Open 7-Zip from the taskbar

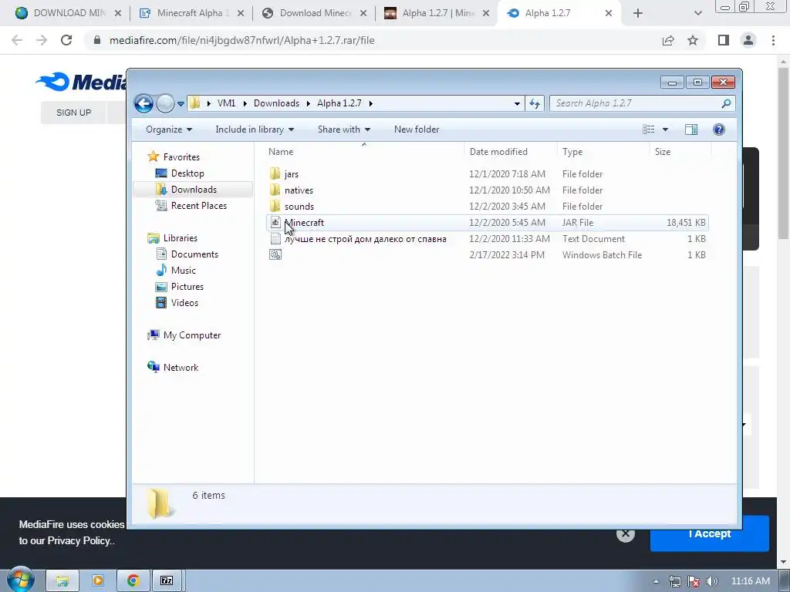[x=167, y=580]
